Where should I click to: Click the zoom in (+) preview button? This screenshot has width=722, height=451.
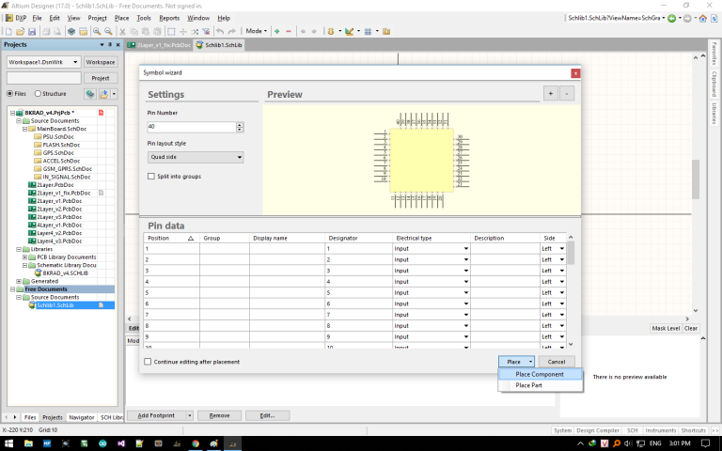550,93
